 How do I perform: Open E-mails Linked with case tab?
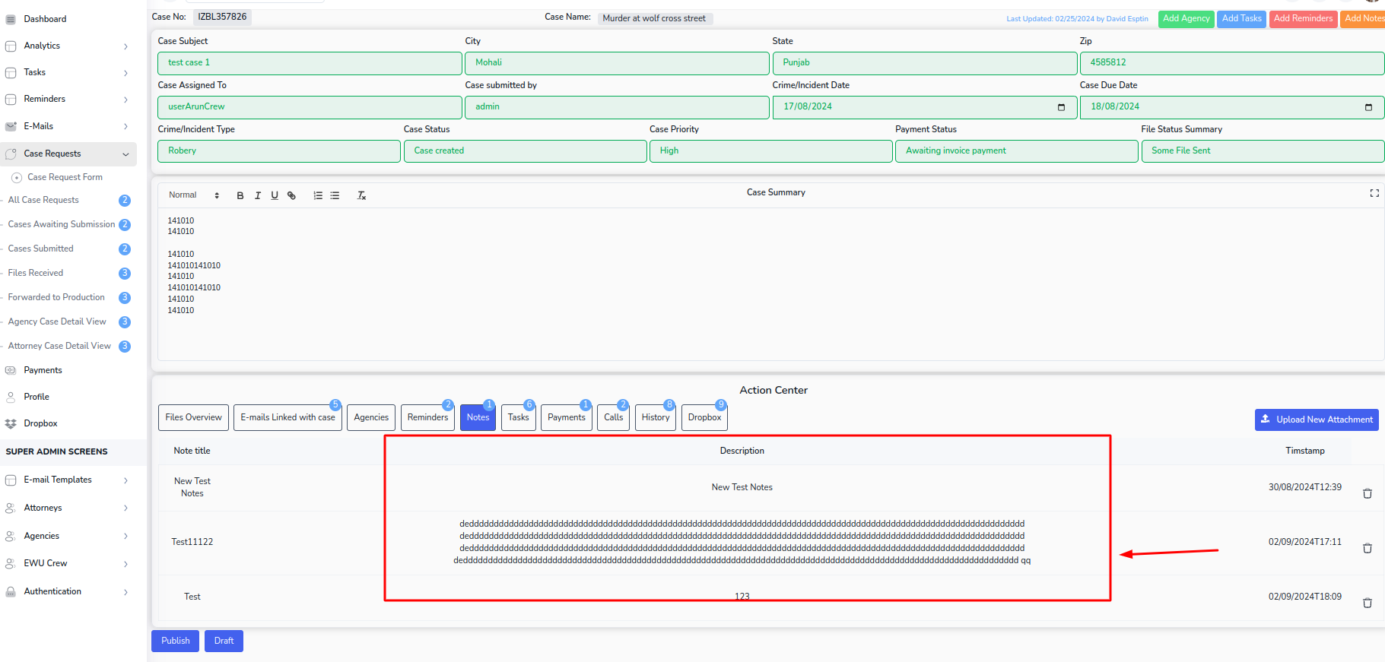click(287, 417)
